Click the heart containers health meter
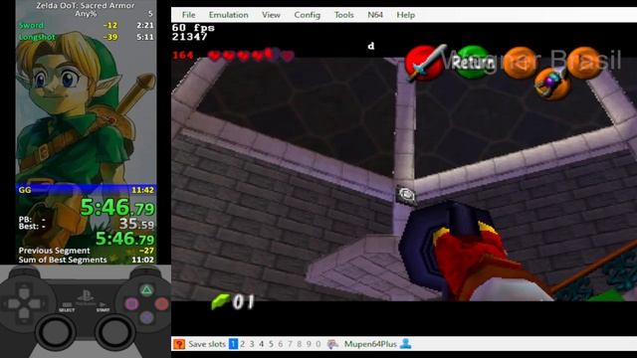Image resolution: width=637 pixels, height=358 pixels. (251, 56)
